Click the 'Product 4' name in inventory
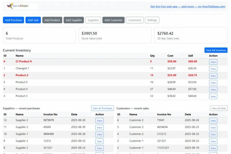The width and height of the screenshot is (231, 154). [x=21, y=89]
